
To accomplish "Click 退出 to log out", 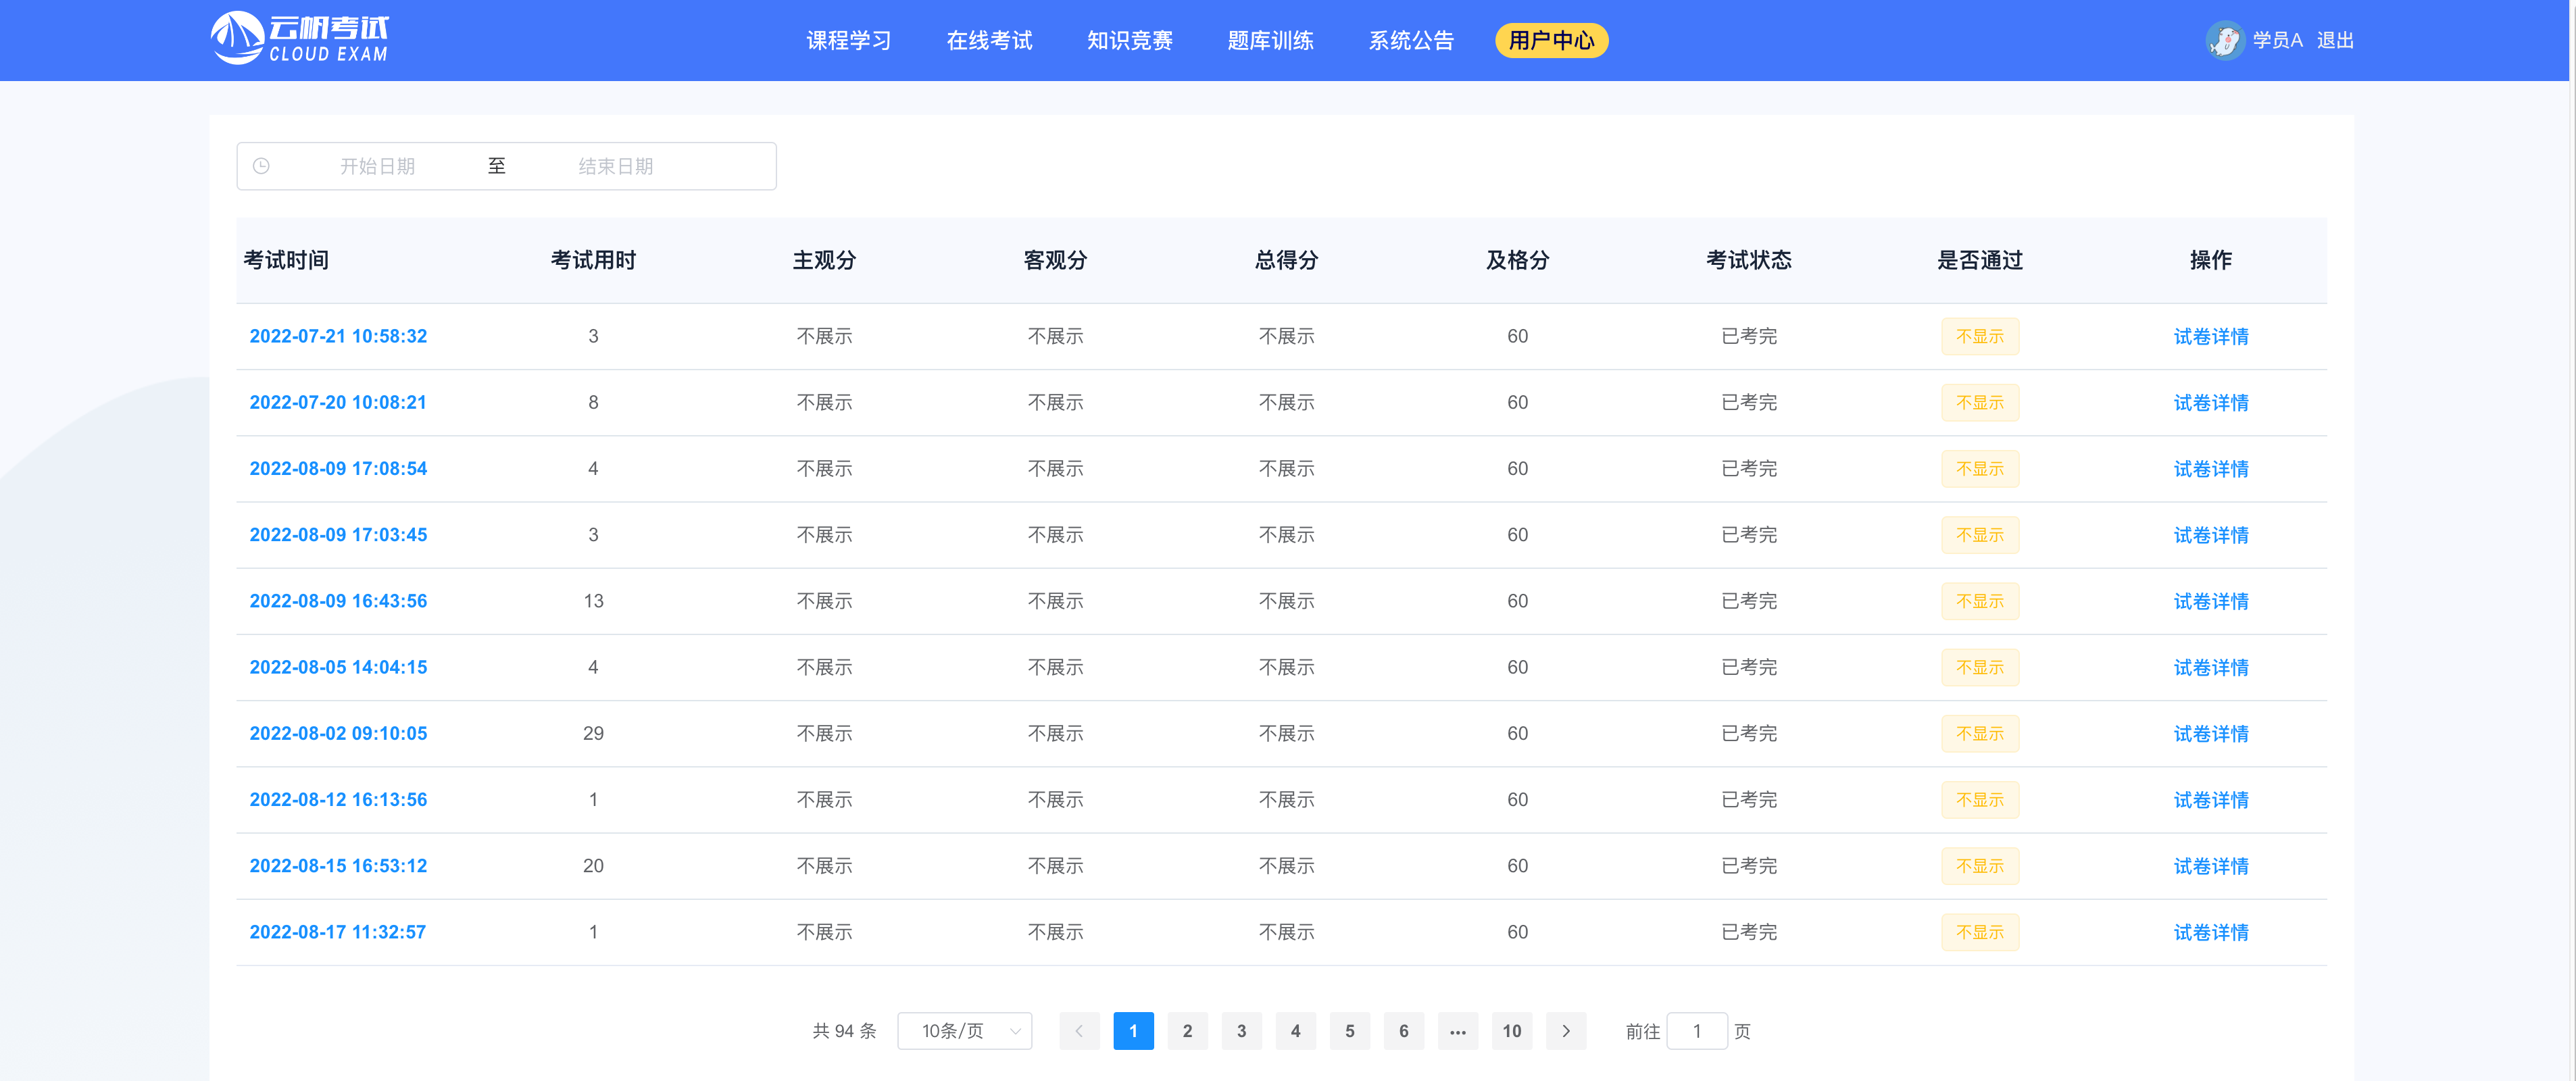I will [x=2335, y=40].
